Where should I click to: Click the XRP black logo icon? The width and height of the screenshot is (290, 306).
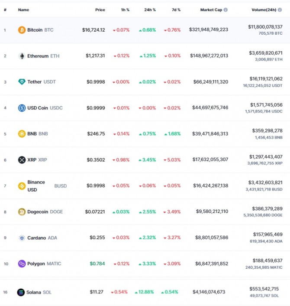pyautogui.click(x=22, y=160)
